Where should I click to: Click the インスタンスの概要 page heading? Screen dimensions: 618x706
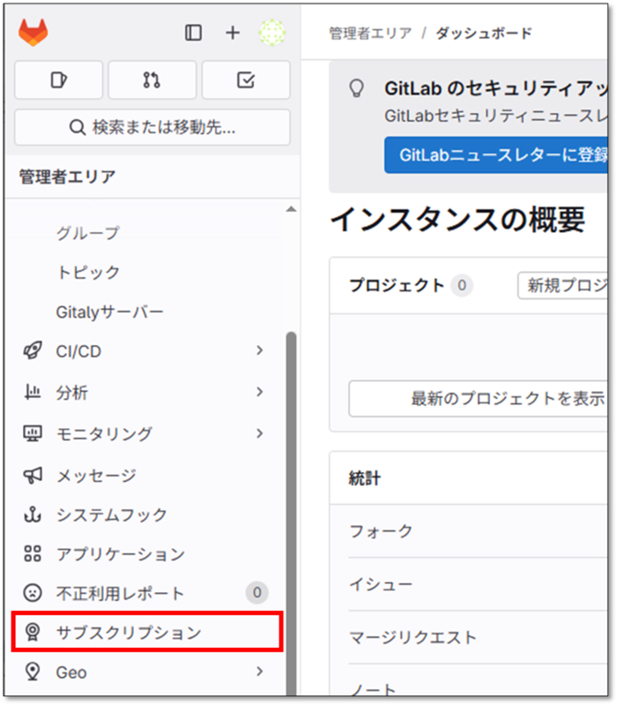[457, 220]
